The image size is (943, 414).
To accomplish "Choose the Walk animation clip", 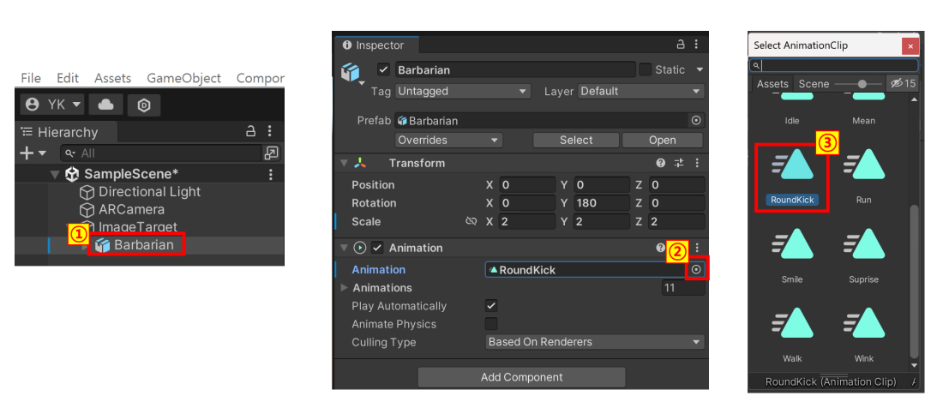I will tap(792, 335).
